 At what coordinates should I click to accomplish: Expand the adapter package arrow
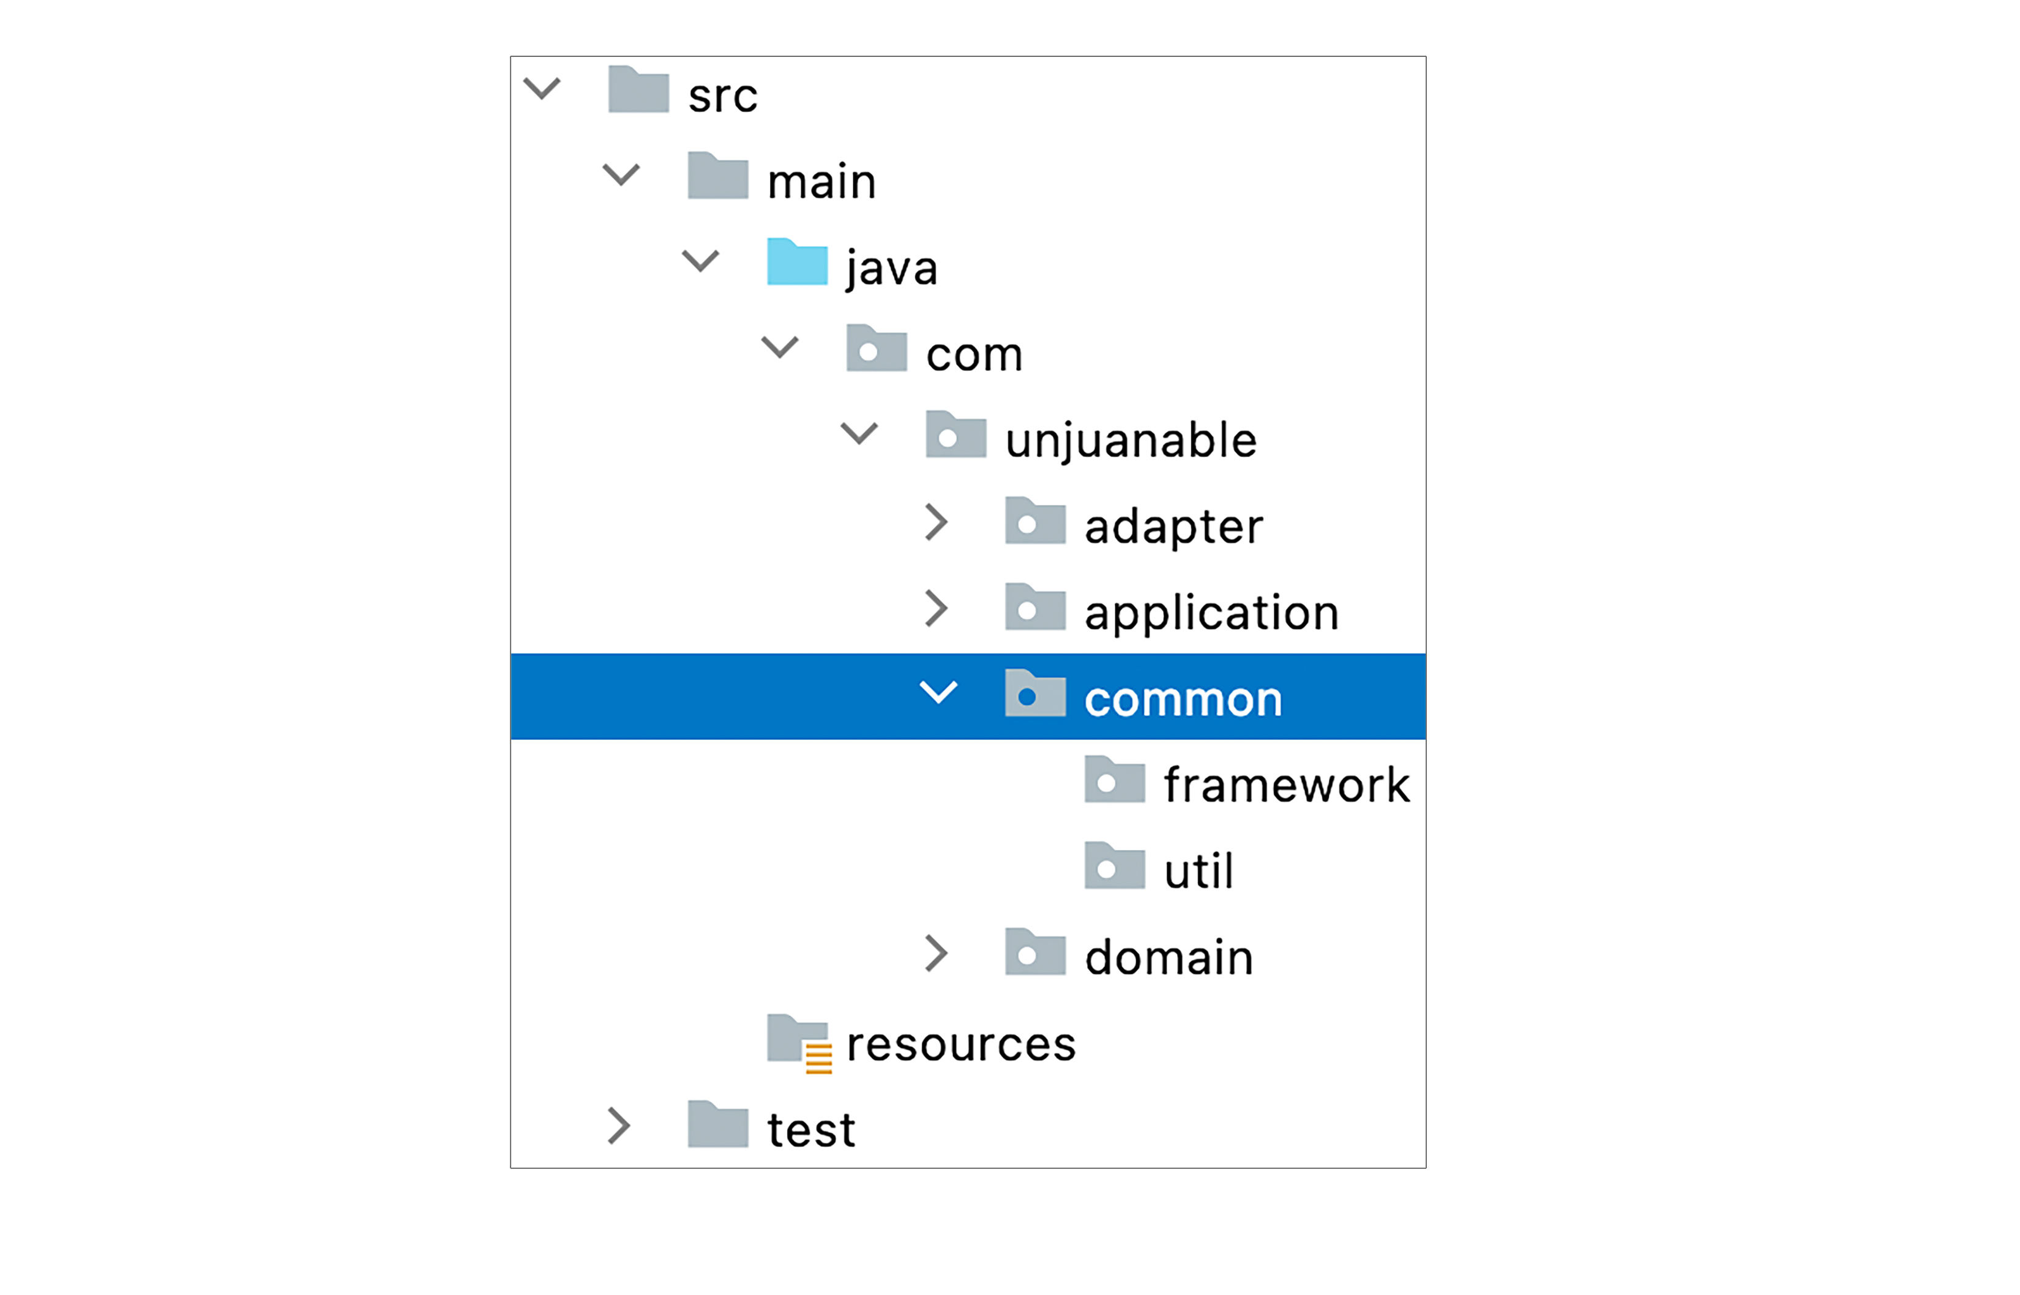(x=936, y=522)
